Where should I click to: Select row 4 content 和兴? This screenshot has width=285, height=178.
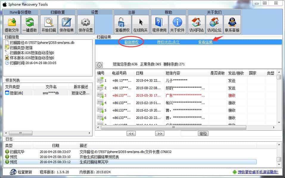[x=186, y=103]
